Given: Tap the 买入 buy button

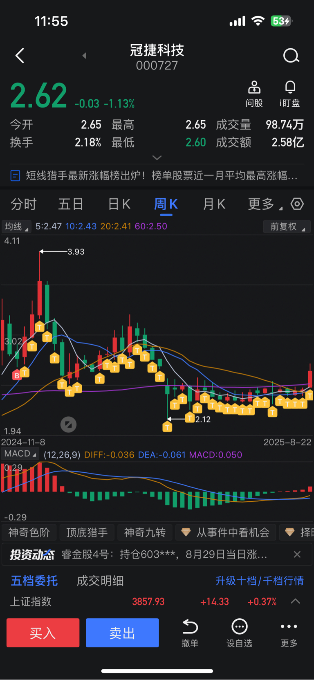Looking at the screenshot, I should [x=43, y=633].
